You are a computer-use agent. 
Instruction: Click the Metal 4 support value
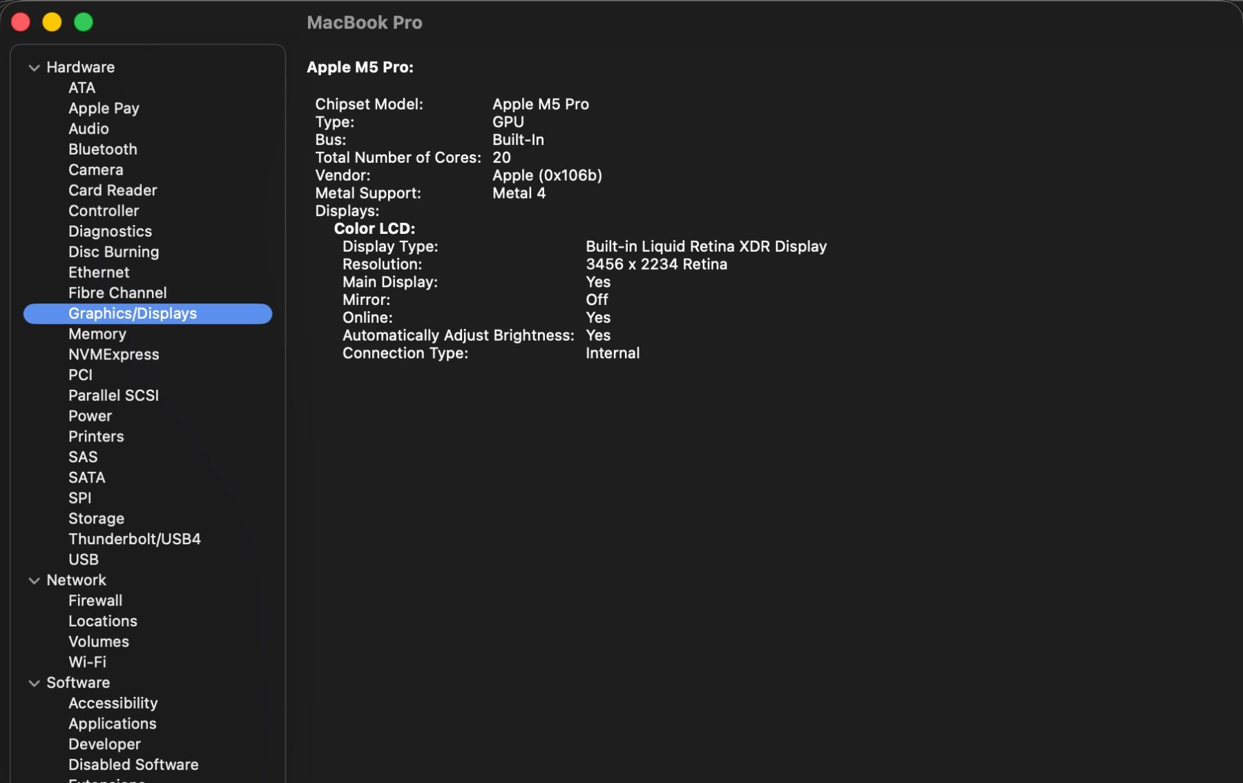click(519, 193)
